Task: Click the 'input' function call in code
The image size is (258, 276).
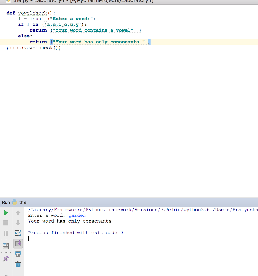Action: (x=37, y=19)
